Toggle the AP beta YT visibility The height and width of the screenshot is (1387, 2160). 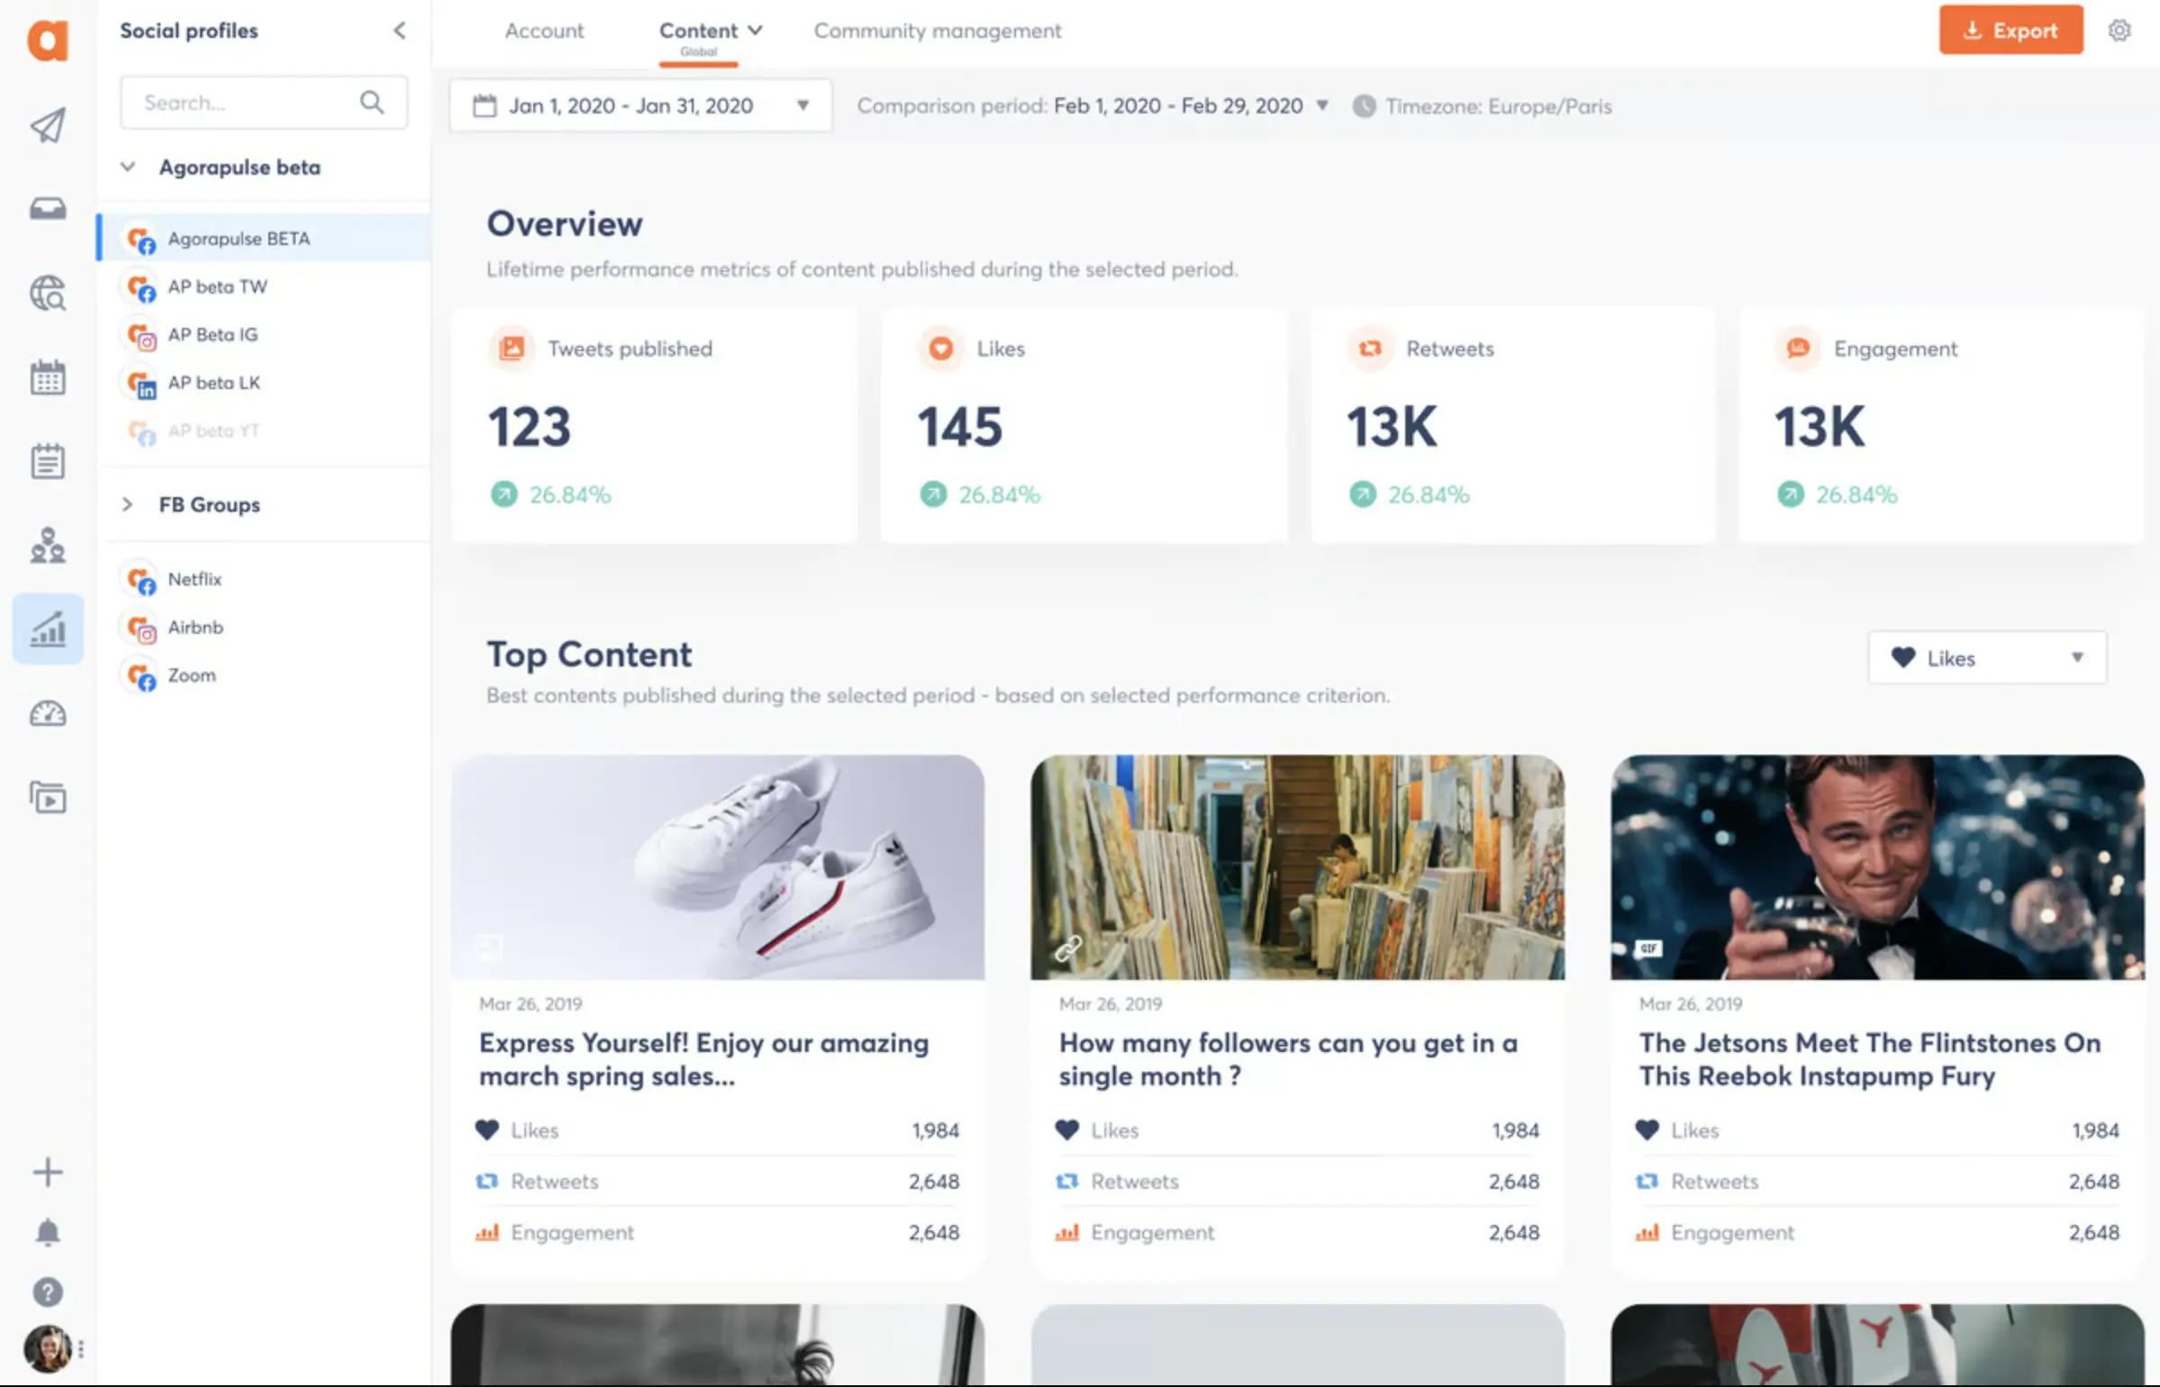[211, 430]
